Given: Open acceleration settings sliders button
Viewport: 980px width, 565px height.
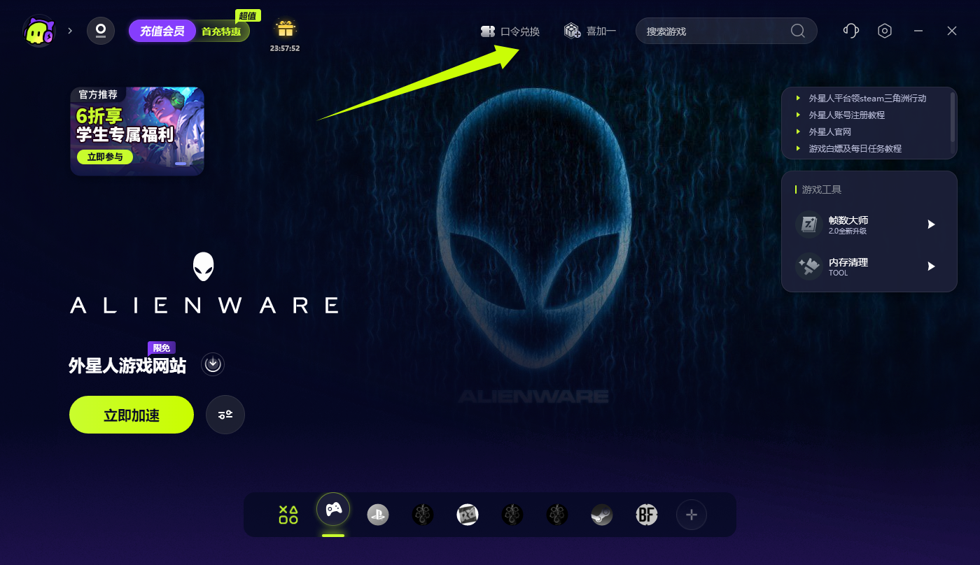Looking at the screenshot, I should click(225, 415).
